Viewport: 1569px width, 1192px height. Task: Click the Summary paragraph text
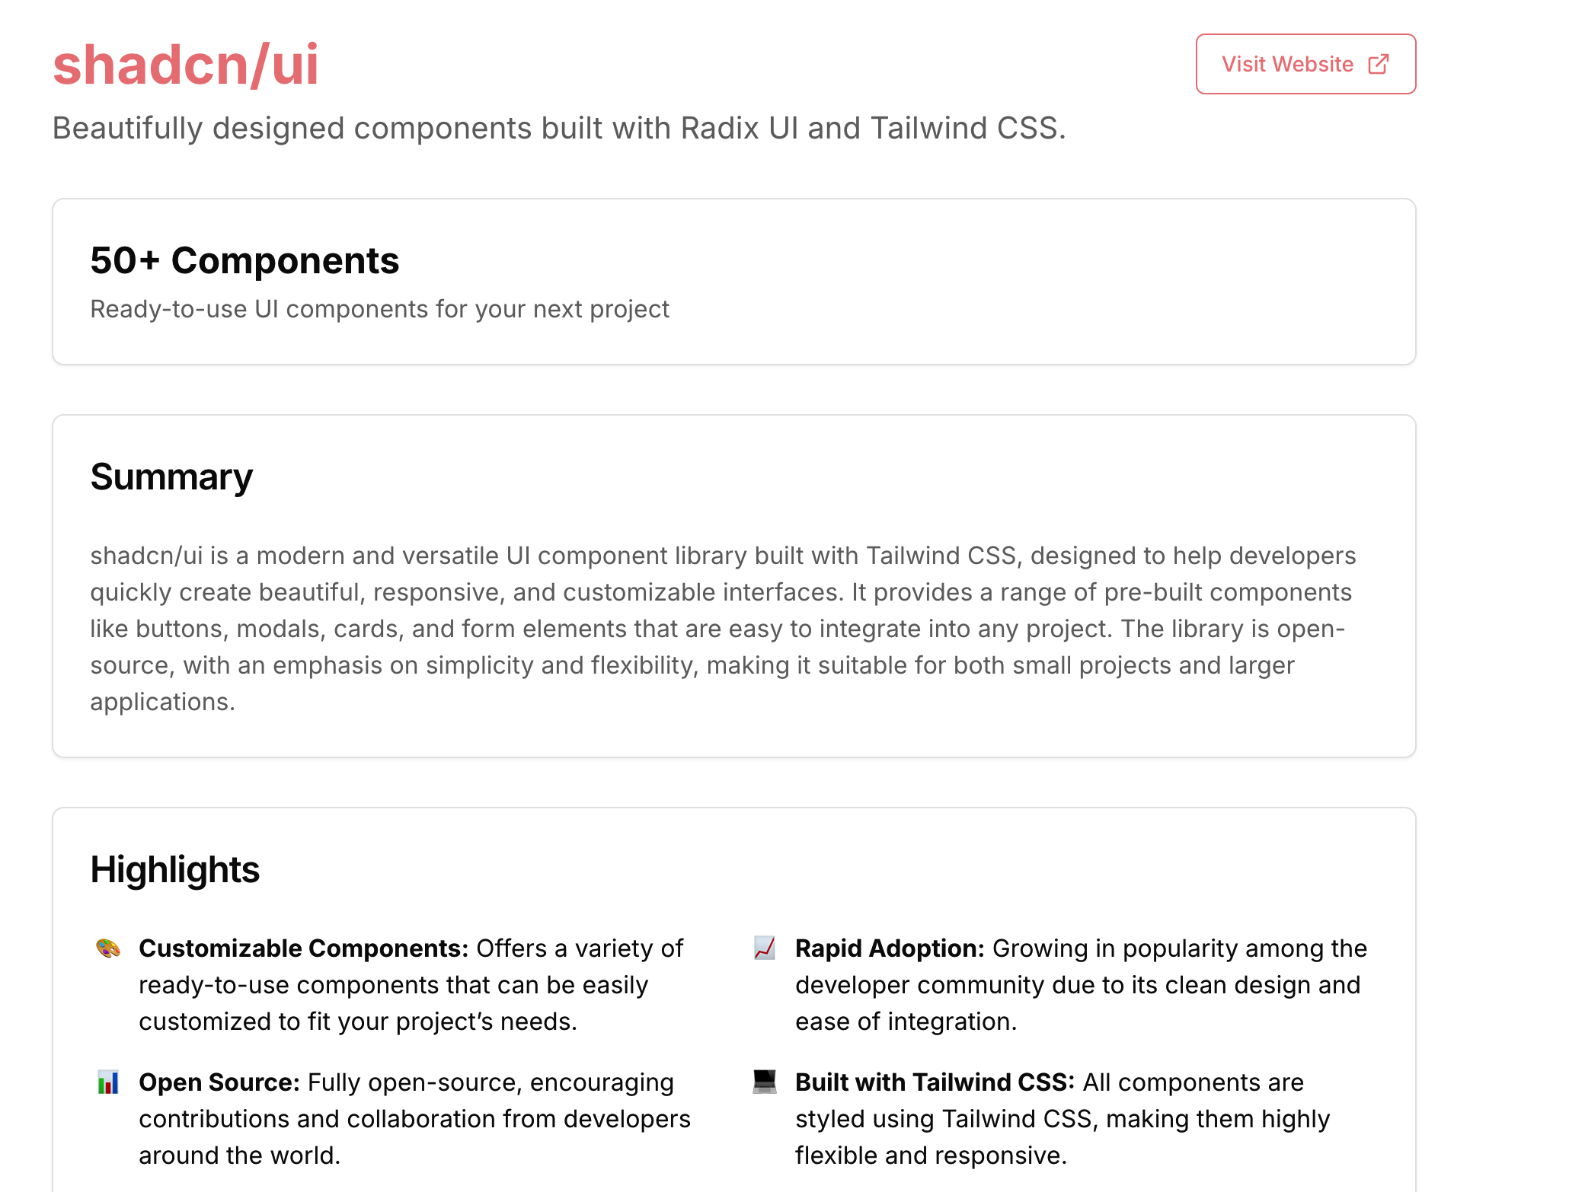[x=724, y=629]
